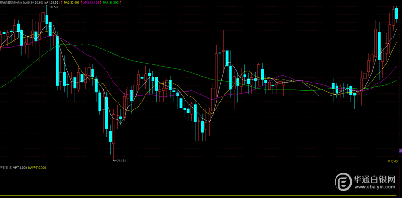Click the red arrow beside MA1 value
Viewport: 402px width, 198px height.
pyautogui.click(x=61, y=3)
